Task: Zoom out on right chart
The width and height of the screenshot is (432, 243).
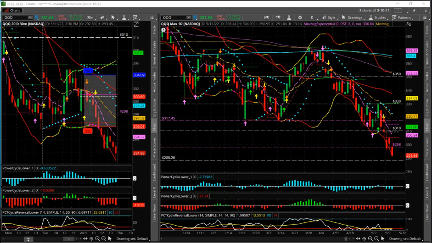Action: click(376, 238)
